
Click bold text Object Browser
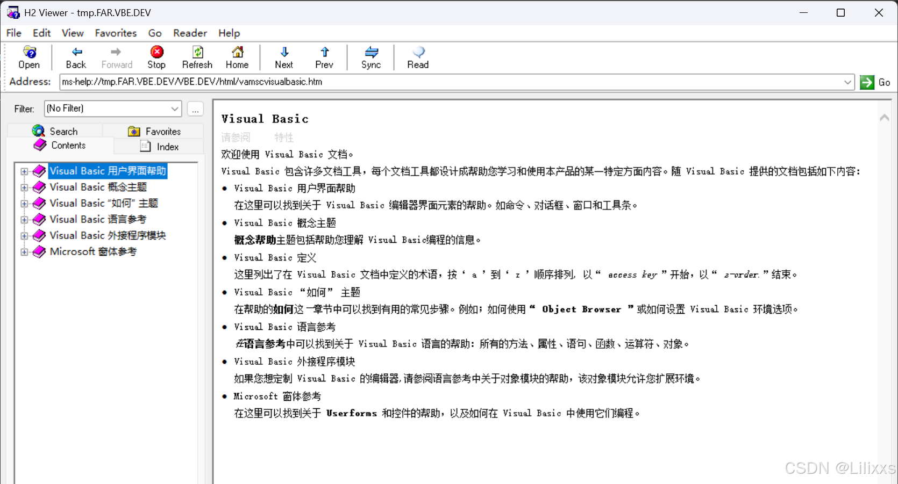pos(581,309)
